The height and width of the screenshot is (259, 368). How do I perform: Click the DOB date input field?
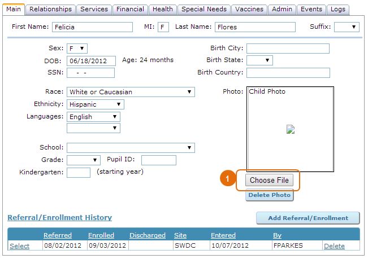click(91, 60)
